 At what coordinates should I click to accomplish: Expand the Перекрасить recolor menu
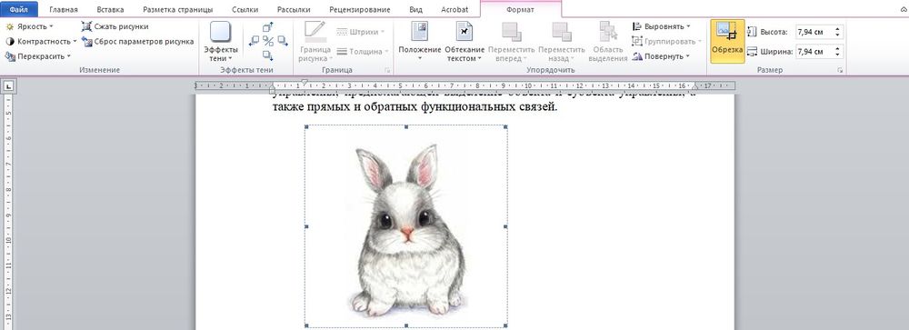[37, 56]
